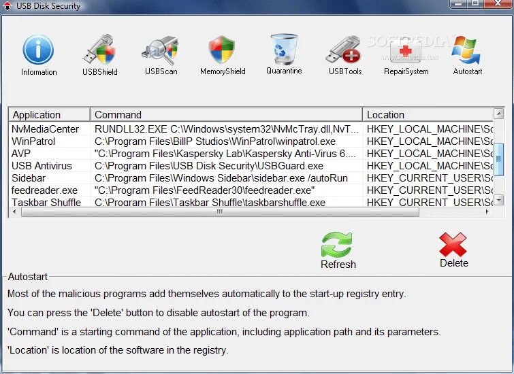Click the horizontal scrollbar right arrow
The width and height of the screenshot is (514, 374).
[487, 212]
